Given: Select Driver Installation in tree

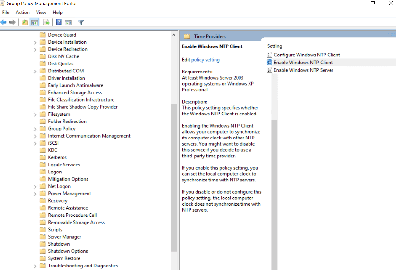Looking at the screenshot, I should point(66,78).
